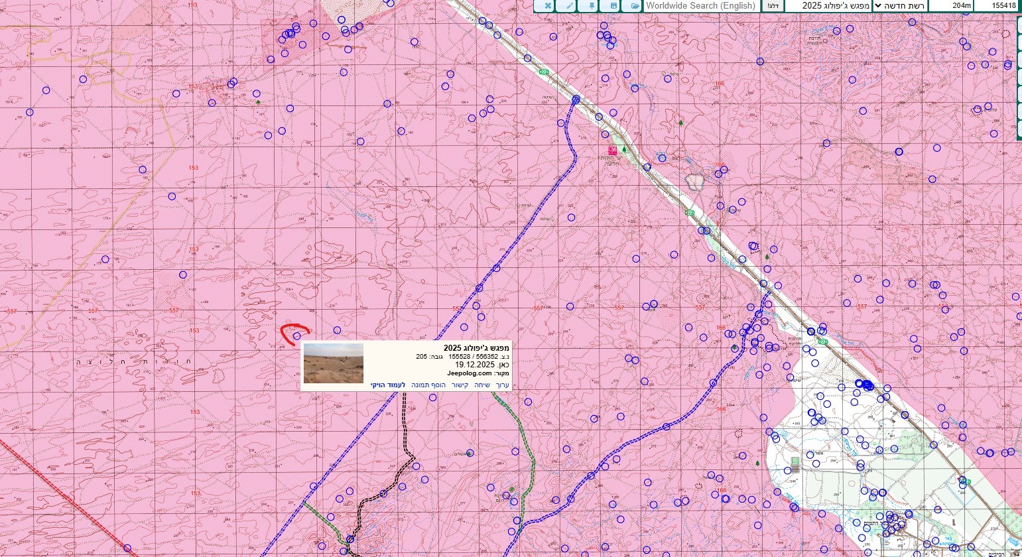
Task: Click the green striped building icon on the map
Action: click(795, 464)
